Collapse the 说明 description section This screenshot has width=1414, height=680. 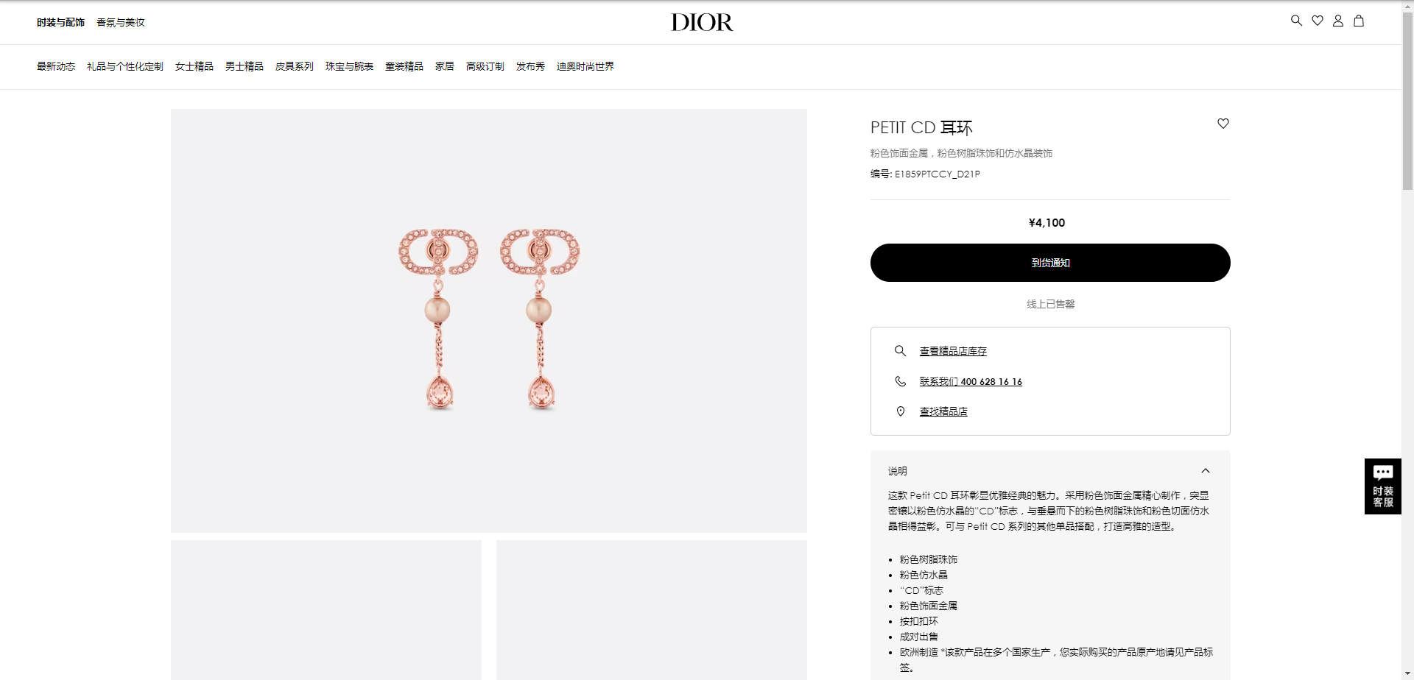pyautogui.click(x=1206, y=471)
